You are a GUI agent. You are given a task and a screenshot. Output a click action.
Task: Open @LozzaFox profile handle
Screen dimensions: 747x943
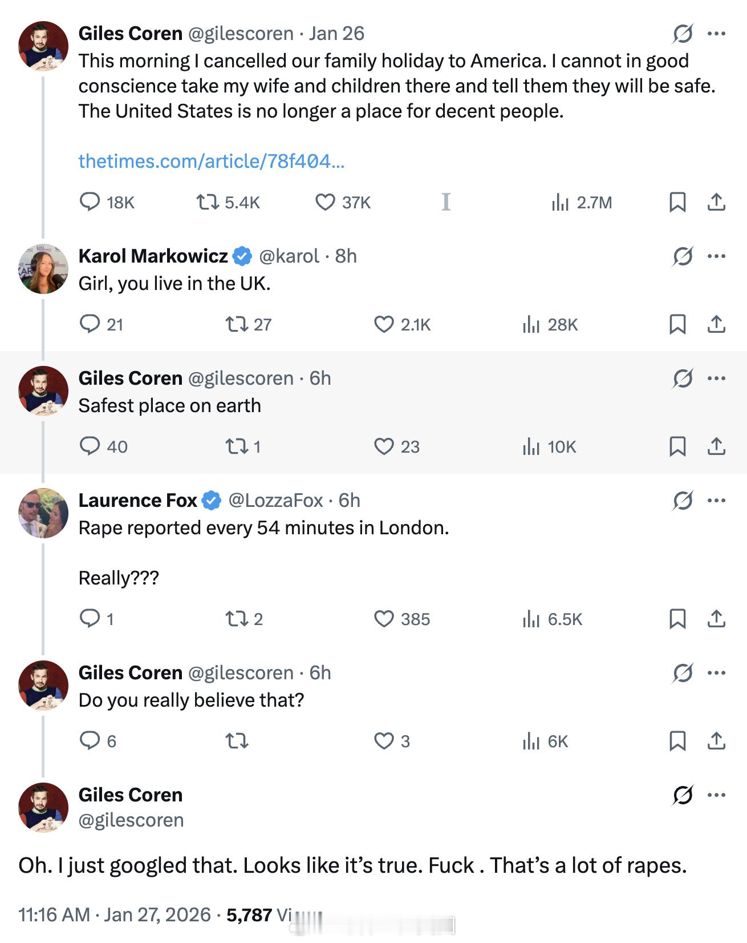[275, 501]
